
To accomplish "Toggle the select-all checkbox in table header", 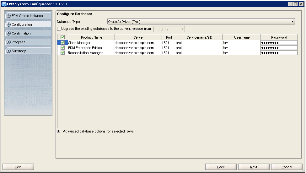I will pyautogui.click(x=62, y=37).
